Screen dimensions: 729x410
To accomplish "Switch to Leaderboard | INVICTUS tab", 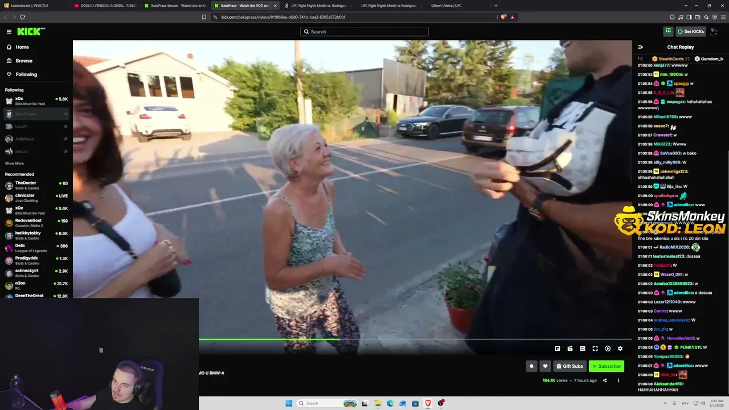I will pos(35,6).
